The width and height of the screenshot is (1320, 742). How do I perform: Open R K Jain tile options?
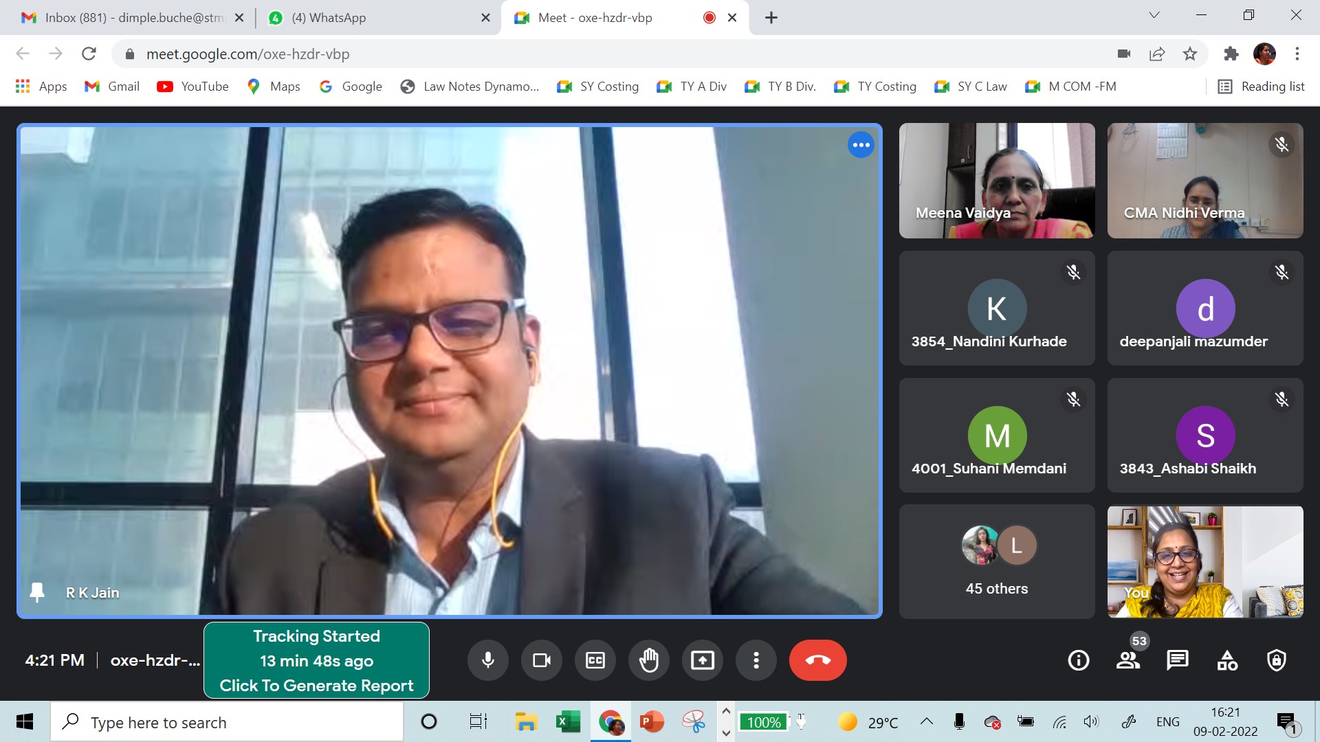[x=861, y=145]
